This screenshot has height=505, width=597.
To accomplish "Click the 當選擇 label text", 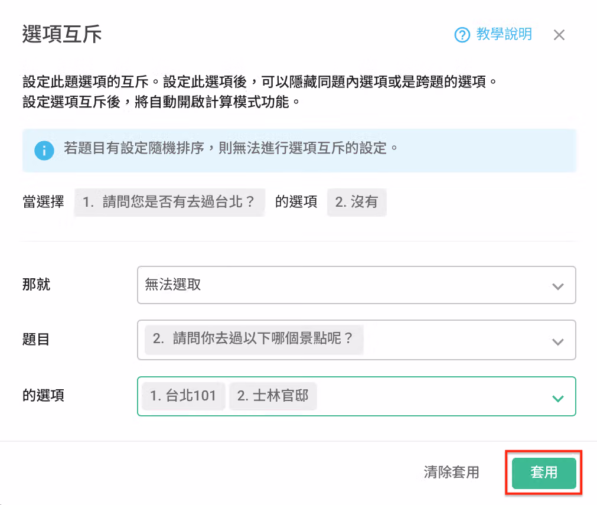I will pyautogui.click(x=44, y=202).
